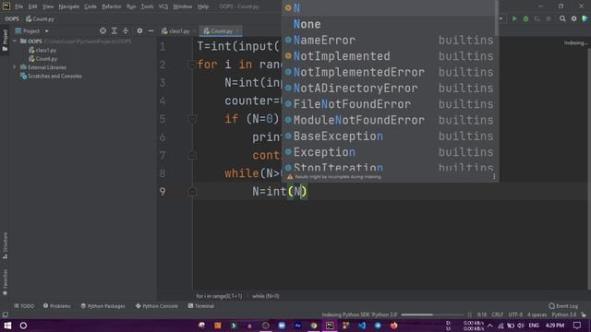Click the indexing progress bar in status bar
Image resolution: width=591 pixels, height=332 pixels.
(433, 314)
